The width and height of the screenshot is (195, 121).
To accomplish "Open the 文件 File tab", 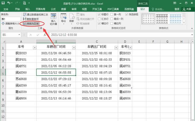I will [6, 9].
